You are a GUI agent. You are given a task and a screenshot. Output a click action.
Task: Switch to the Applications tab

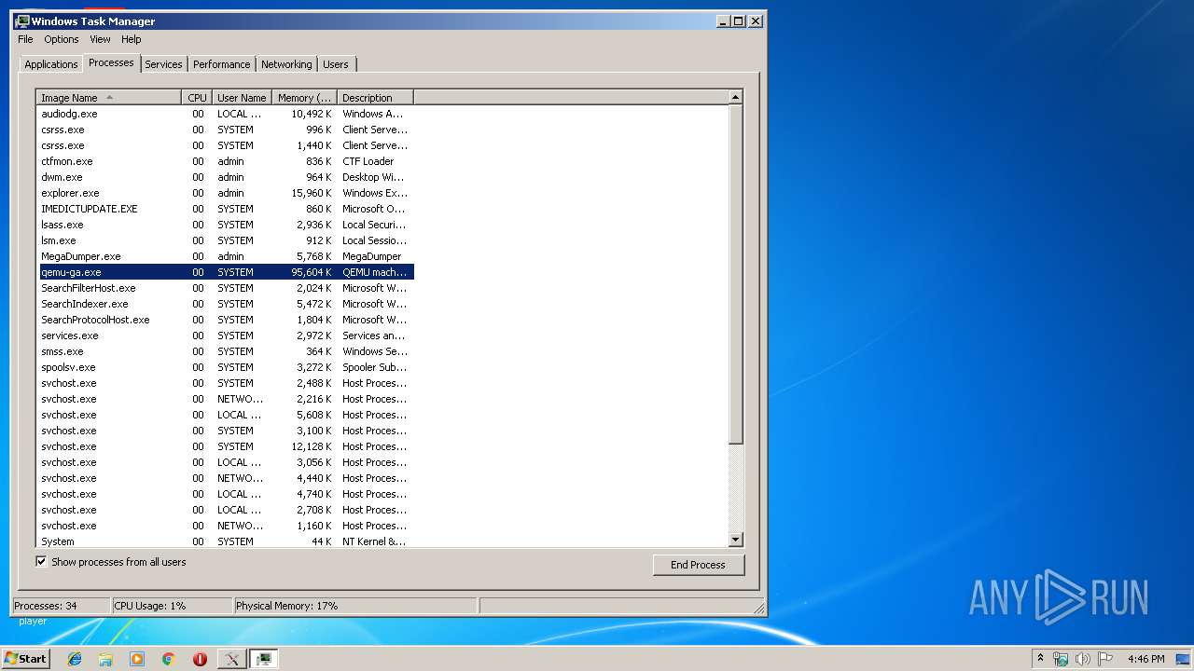click(51, 64)
